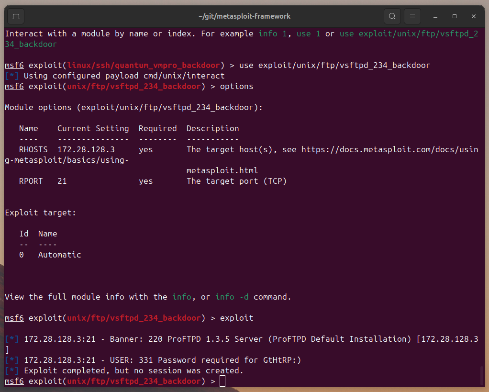Screen dimensions: 489x392
Task: Click the 'Module options' heading line
Action: click(x=134, y=108)
